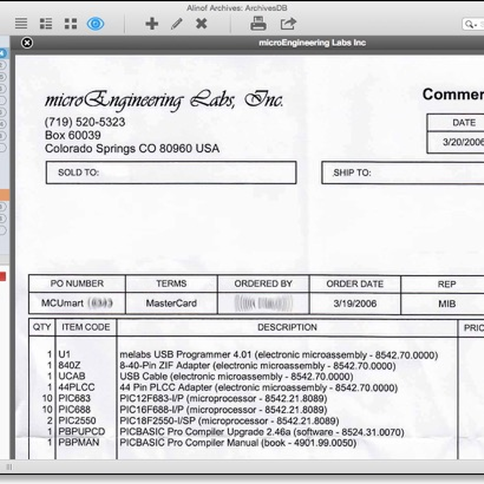The width and height of the screenshot is (484, 484).
Task: Click item code U1
Action: click(x=64, y=354)
